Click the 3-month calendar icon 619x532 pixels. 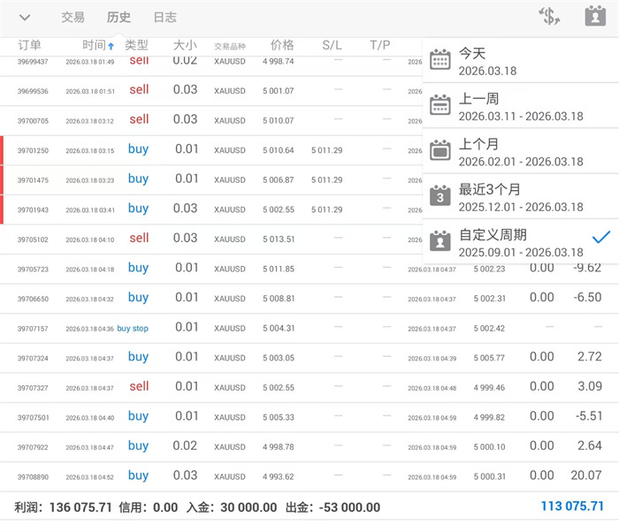tap(439, 195)
